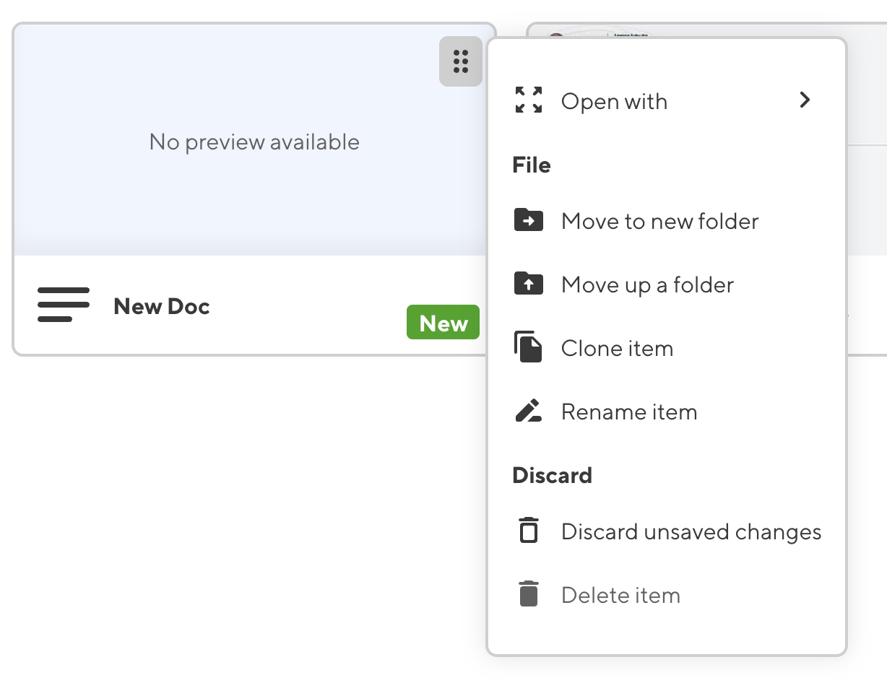Choose the 'Rename item' text option
The width and height of the screenshot is (887, 683).
628,412
